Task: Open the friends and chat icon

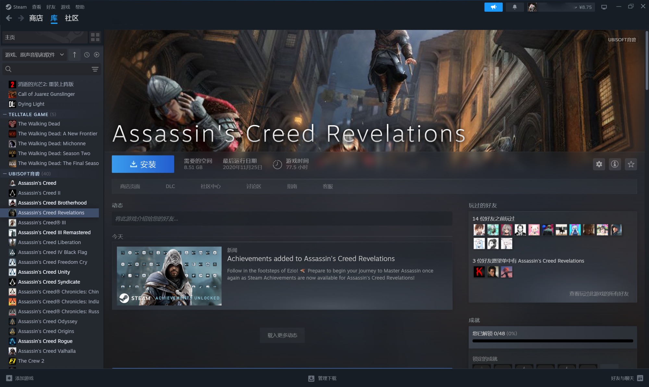Action: coord(640,378)
